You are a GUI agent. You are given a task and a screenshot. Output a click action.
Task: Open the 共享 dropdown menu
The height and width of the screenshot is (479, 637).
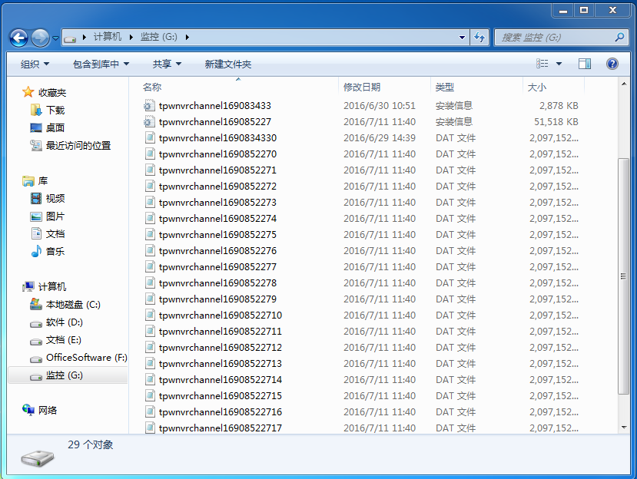tap(167, 64)
